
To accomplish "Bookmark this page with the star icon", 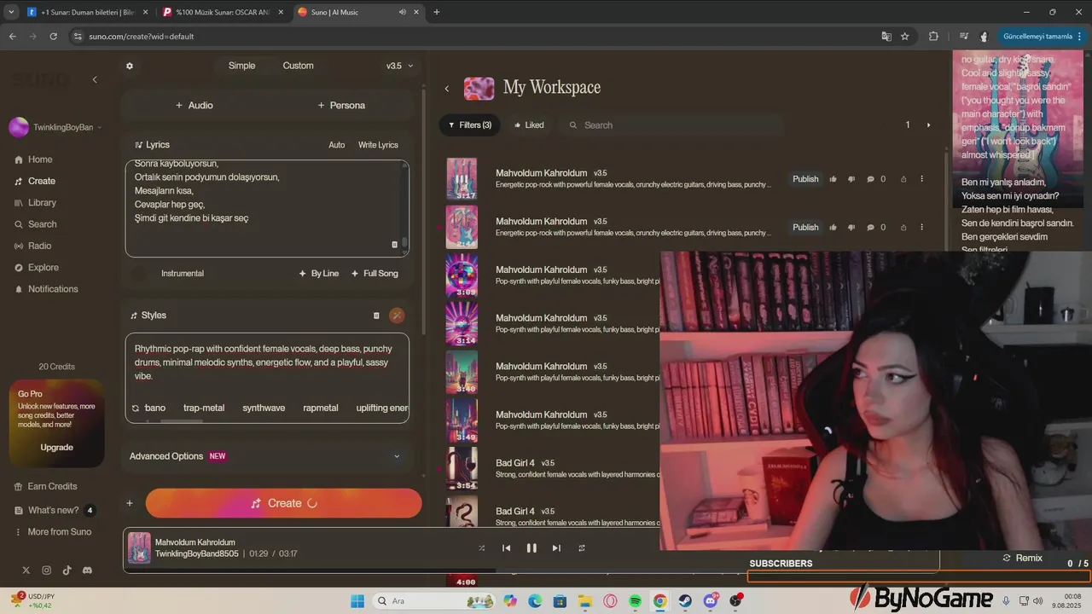I will pyautogui.click(x=904, y=37).
